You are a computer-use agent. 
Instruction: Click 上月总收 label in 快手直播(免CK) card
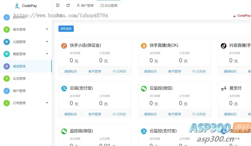pyautogui.click(x=184, y=53)
